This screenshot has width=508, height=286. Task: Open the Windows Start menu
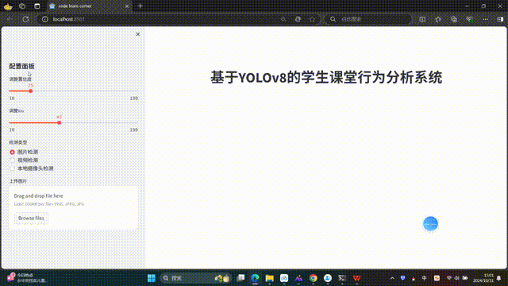(x=152, y=278)
